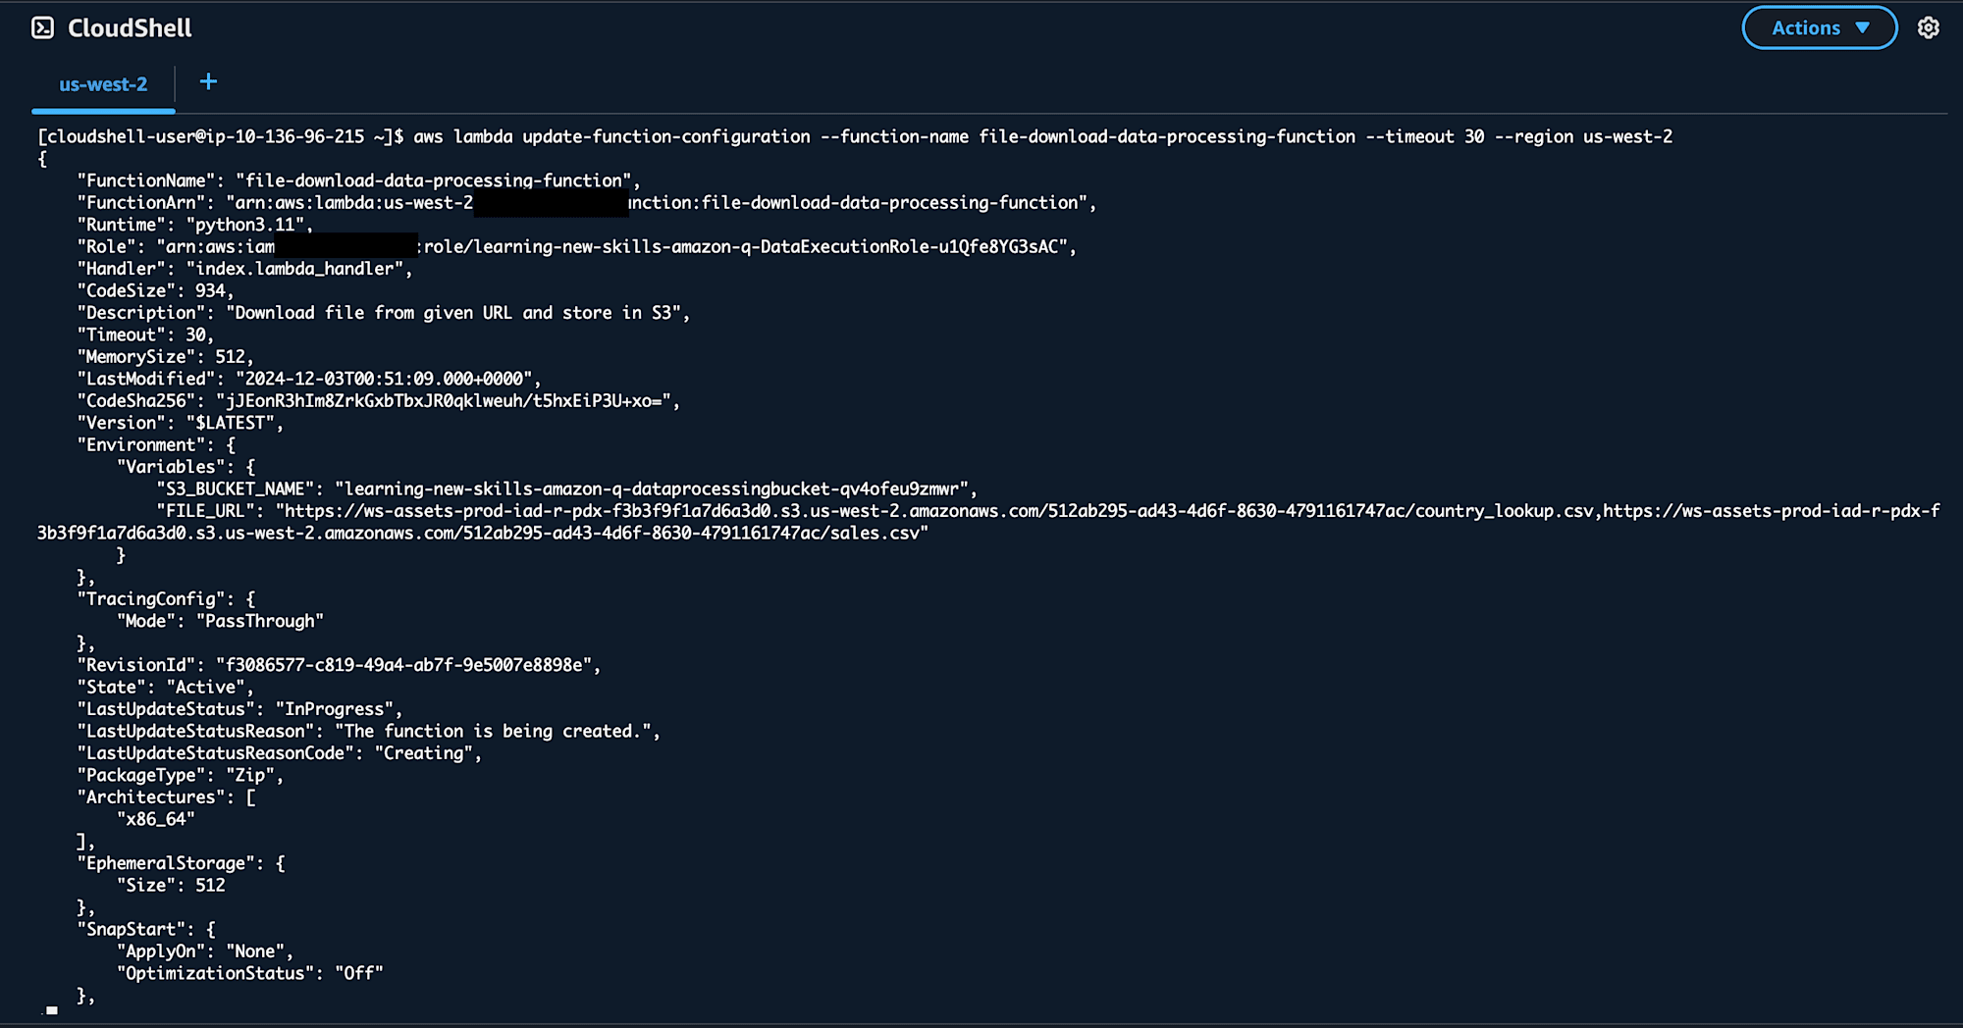
Task: Click the "Role" arn:aws:iam line
Action: tap(576, 246)
